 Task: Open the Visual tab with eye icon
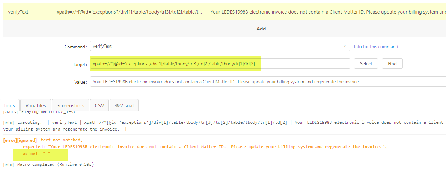(124, 105)
